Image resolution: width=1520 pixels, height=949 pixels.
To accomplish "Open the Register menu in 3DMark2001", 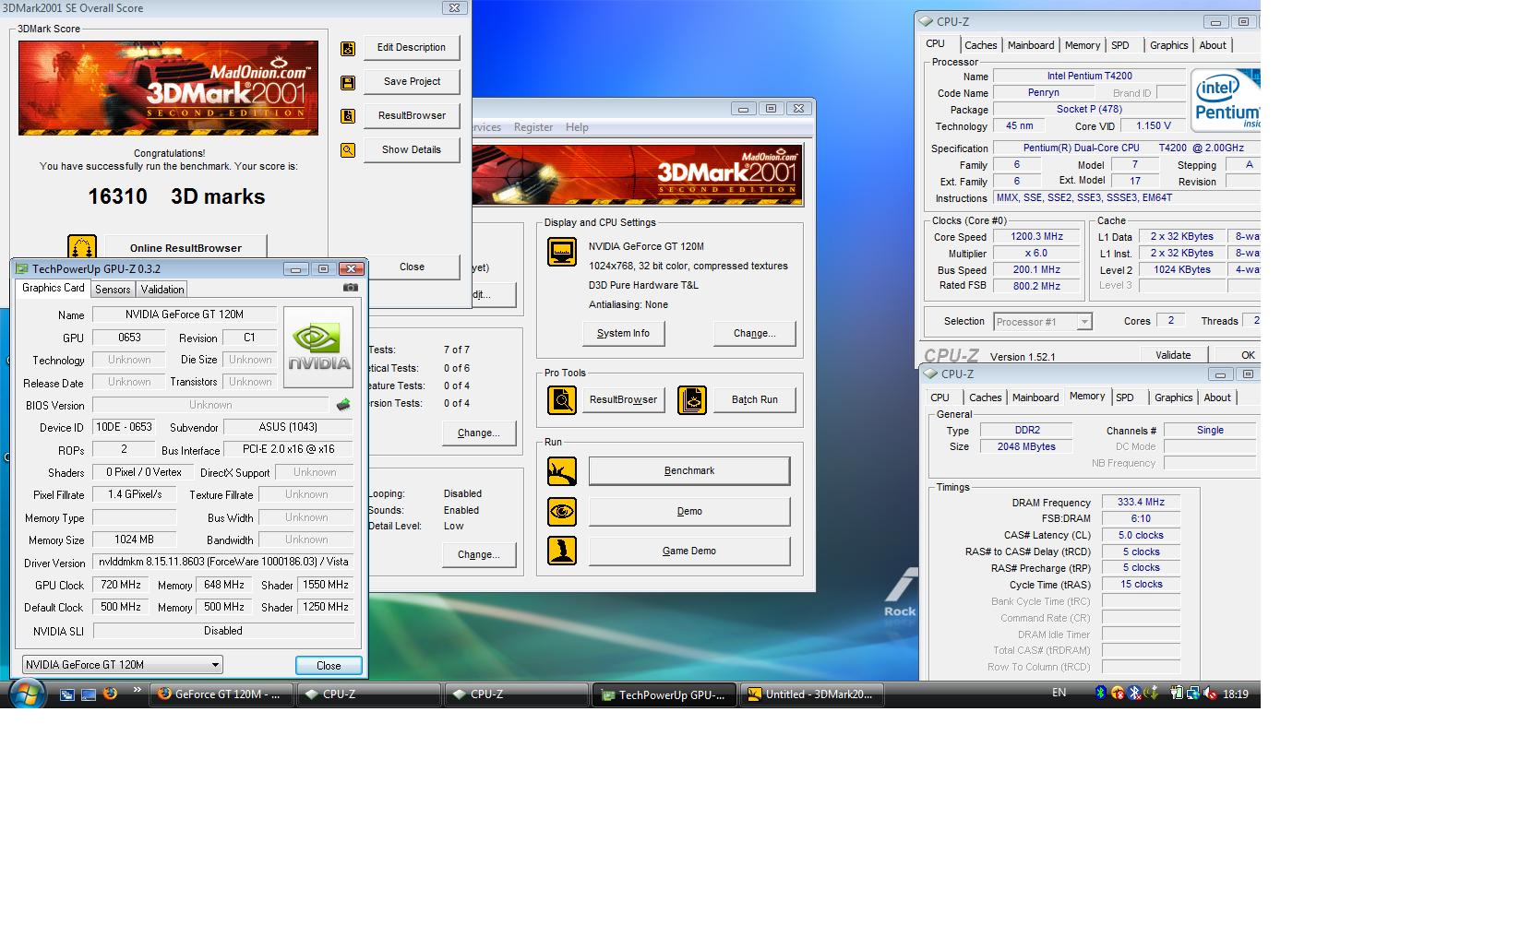I will coord(533,127).
